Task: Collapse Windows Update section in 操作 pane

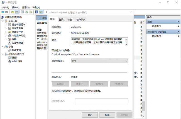Action: [178, 32]
